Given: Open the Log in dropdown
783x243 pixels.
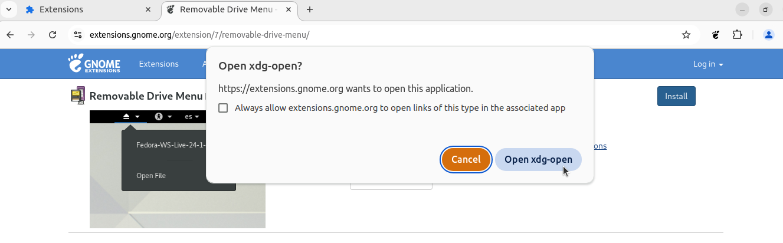Looking at the screenshot, I should point(708,64).
